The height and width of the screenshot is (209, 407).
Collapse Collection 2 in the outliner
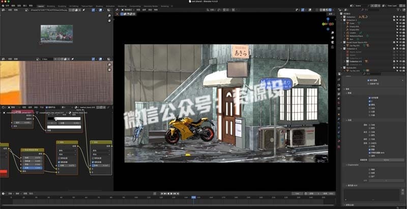(342, 20)
